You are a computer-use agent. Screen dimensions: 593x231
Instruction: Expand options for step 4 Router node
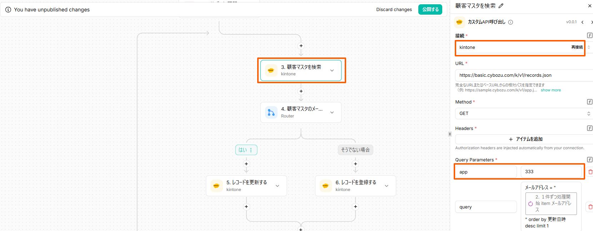332,112
